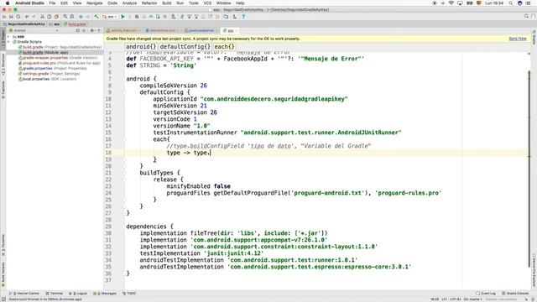Open the Build menu
The height and width of the screenshot is (302, 537).
click(167, 3)
